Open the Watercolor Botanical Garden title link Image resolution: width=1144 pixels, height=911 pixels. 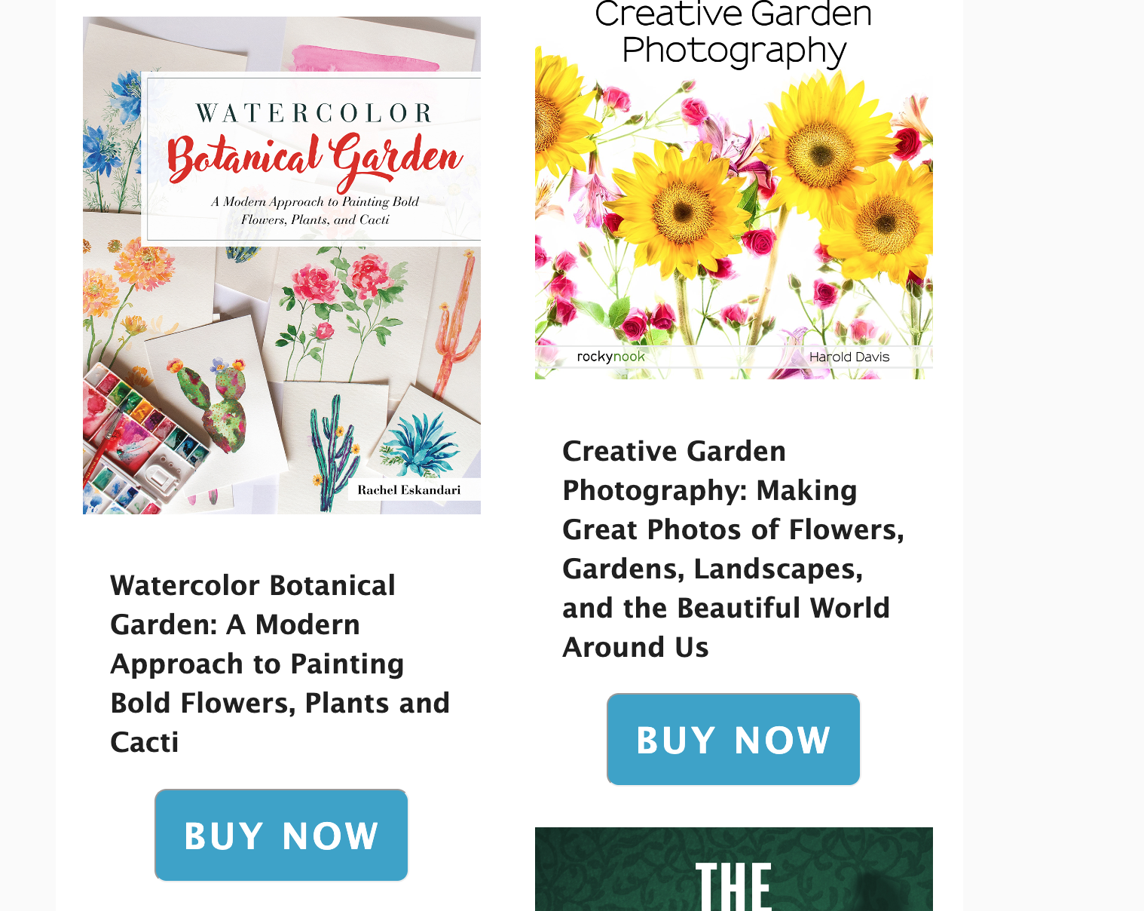click(x=280, y=664)
